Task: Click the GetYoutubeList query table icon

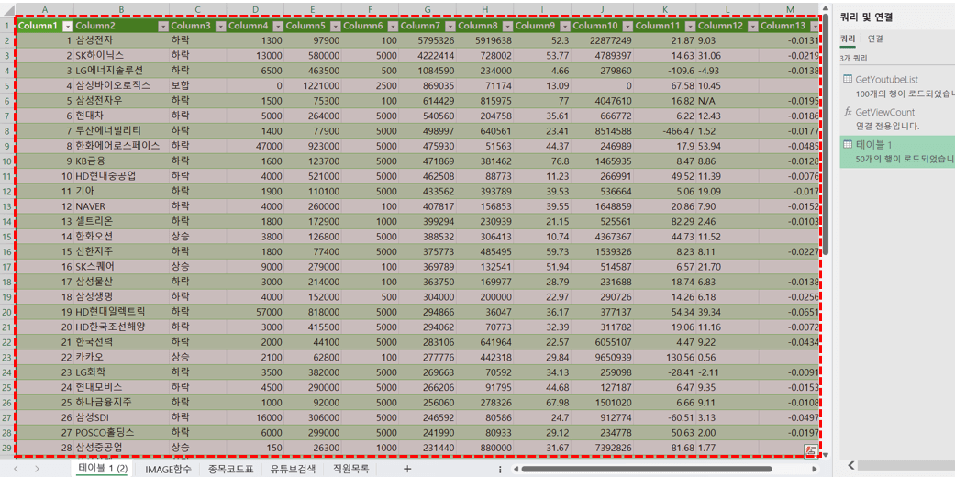Action: click(x=848, y=80)
